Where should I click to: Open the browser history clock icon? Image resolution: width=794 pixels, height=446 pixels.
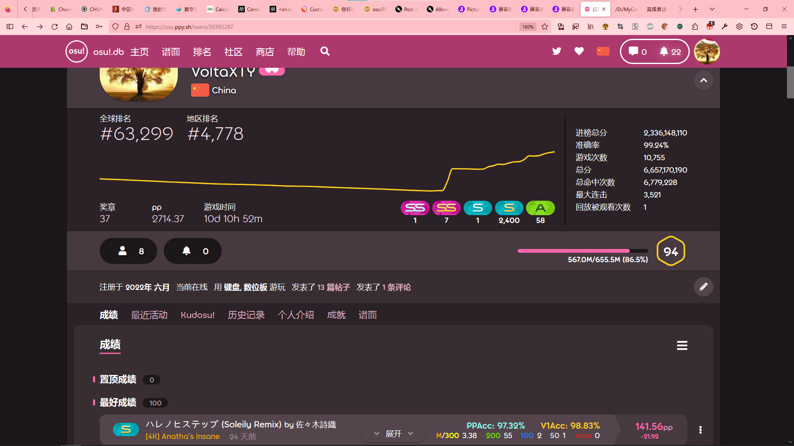[x=754, y=26]
